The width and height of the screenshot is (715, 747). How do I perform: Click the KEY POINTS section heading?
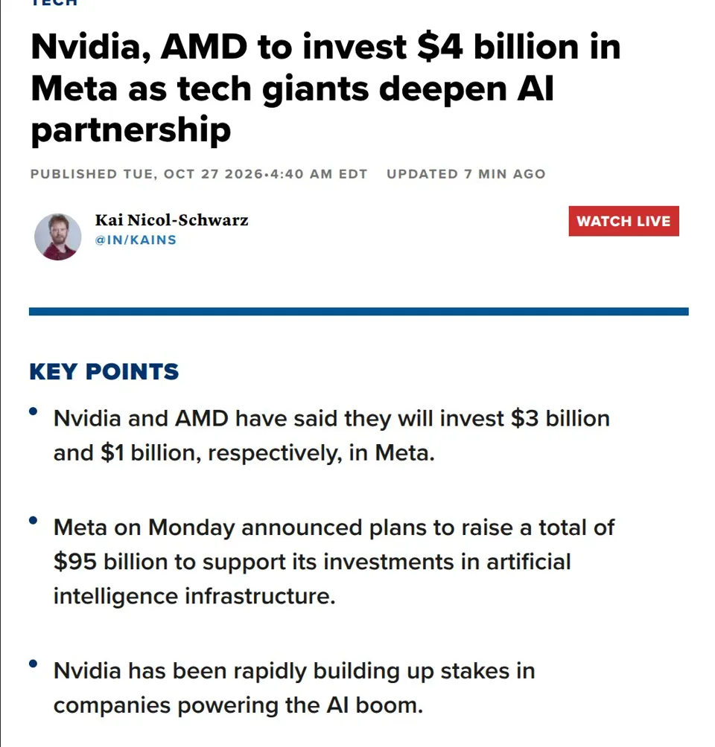[104, 371]
